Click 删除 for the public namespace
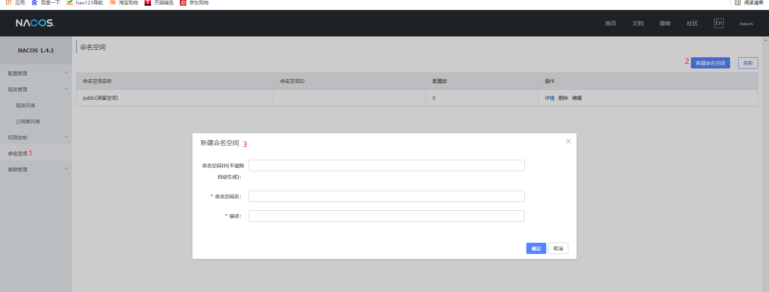Viewport: 769px width, 292px height. 563,98
